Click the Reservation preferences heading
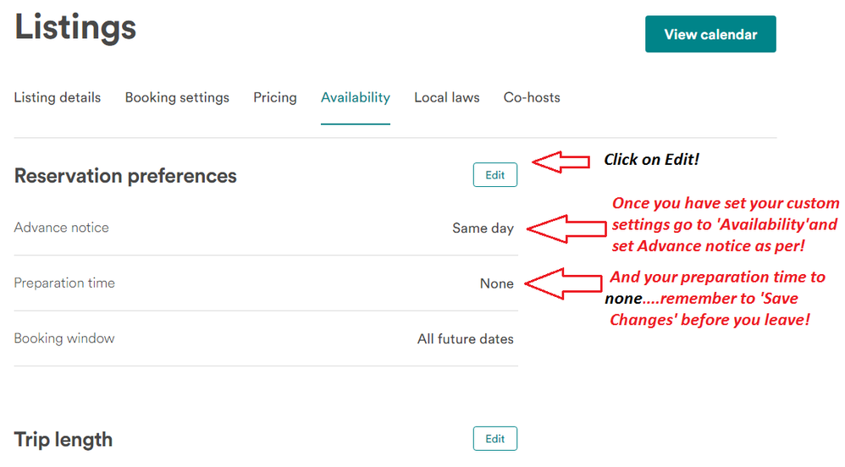845x467 pixels. tap(125, 176)
